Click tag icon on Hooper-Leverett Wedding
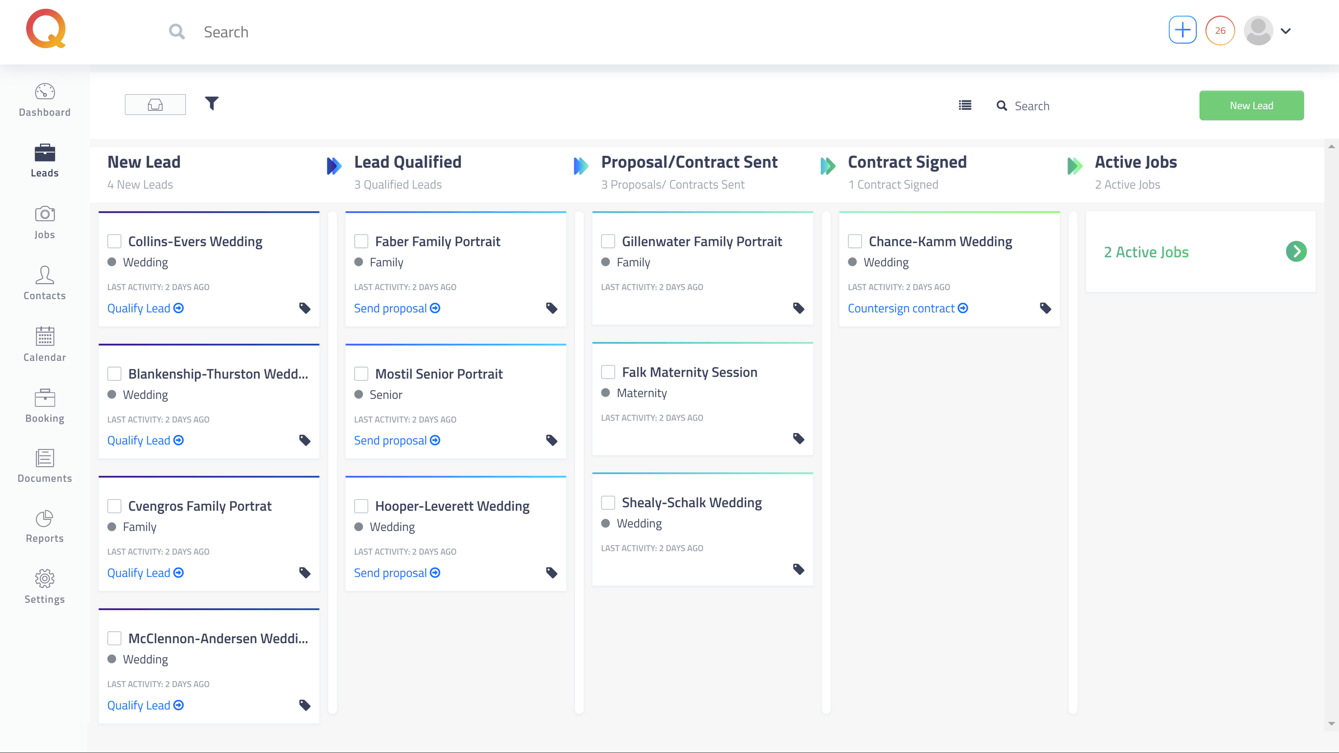Viewport: 1339px width, 753px height. (x=552, y=573)
